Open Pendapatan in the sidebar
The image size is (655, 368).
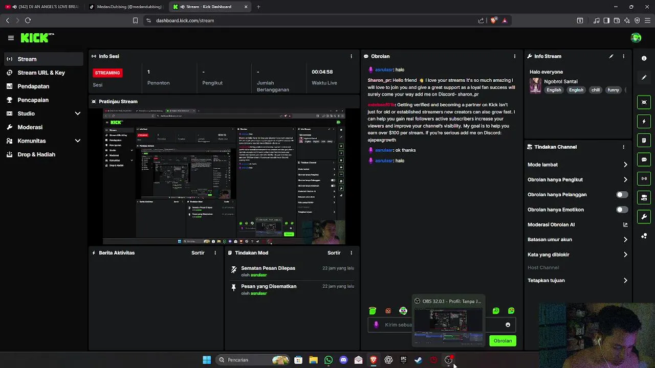pos(44,86)
